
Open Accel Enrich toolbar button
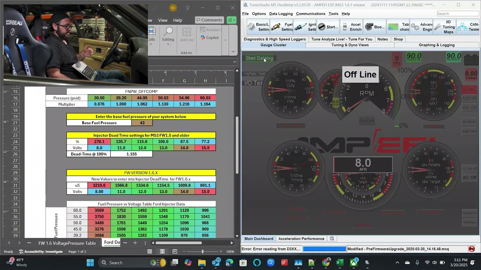351,27
